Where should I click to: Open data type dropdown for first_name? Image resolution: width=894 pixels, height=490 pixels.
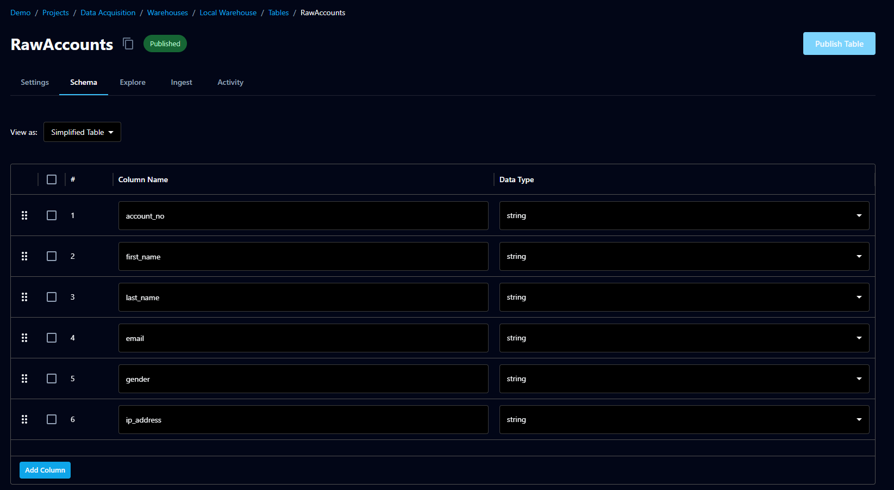(684, 257)
